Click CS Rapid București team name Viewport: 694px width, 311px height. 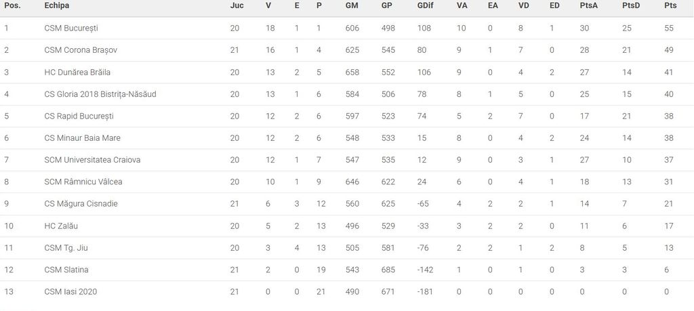point(79,116)
